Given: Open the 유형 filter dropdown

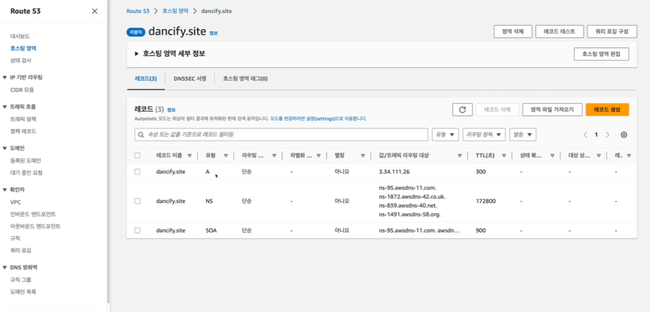Looking at the screenshot, I should tap(445, 135).
